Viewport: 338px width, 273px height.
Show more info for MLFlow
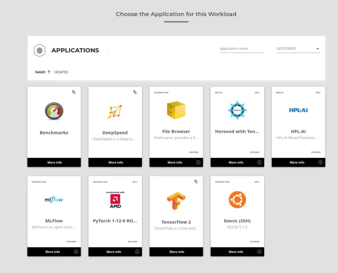(x=53, y=252)
